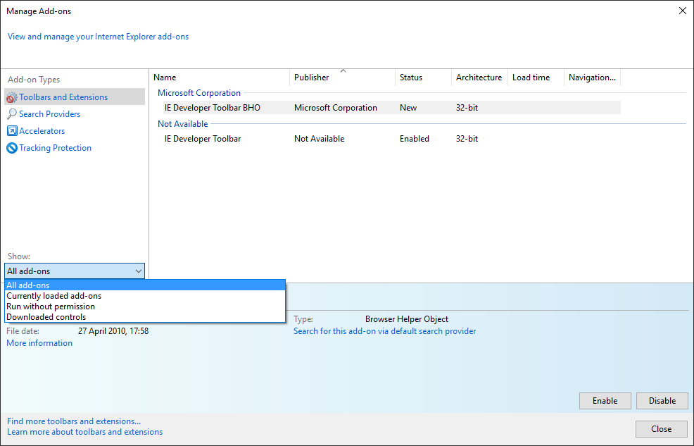The image size is (694, 446).
Task: Choose 'Run without permission' option
Action: point(145,306)
